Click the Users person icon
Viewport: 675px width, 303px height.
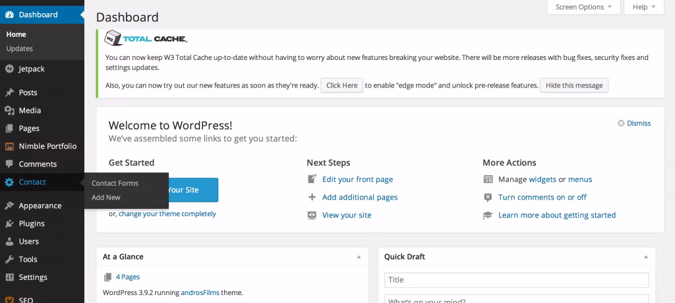click(x=9, y=242)
